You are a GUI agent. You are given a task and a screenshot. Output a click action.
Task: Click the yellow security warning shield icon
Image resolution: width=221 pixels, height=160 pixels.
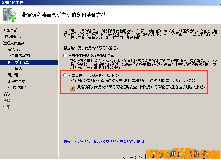(x=73, y=89)
